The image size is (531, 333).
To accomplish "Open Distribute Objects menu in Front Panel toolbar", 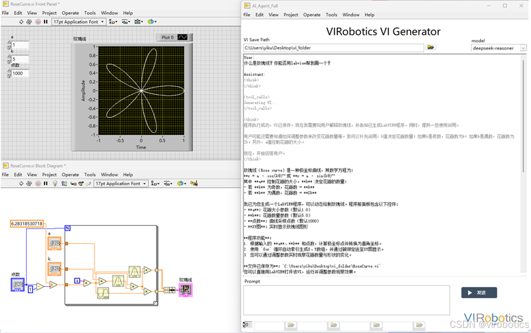I will click(126, 21).
